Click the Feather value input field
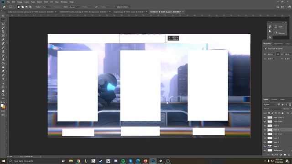The image size is (292, 164). 45,7
